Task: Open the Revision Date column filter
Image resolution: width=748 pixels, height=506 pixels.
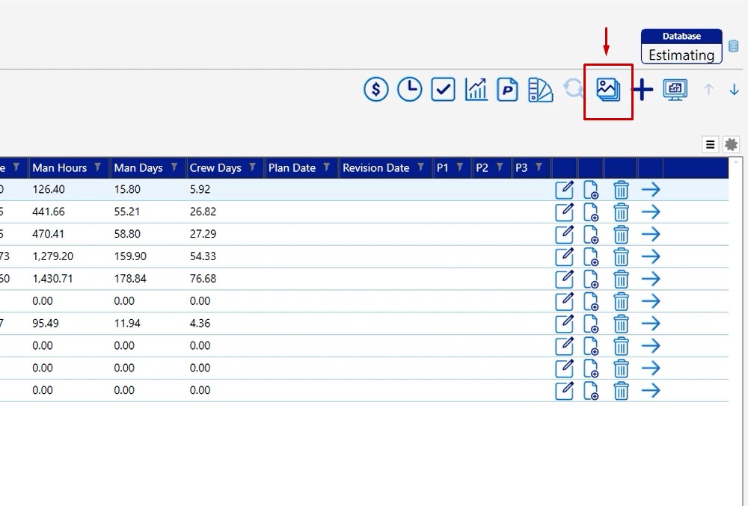Action: 421,167
